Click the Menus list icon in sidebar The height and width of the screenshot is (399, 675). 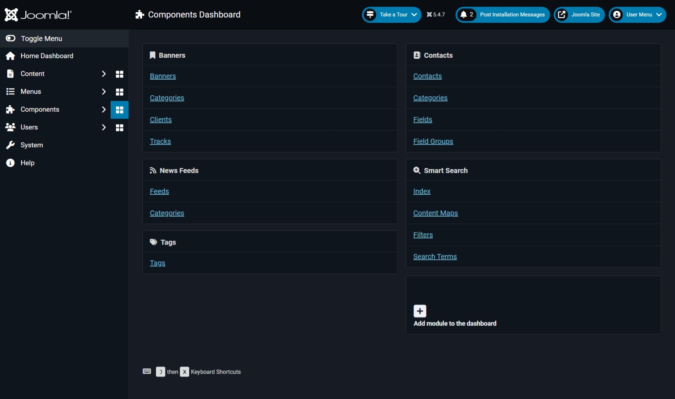10,91
